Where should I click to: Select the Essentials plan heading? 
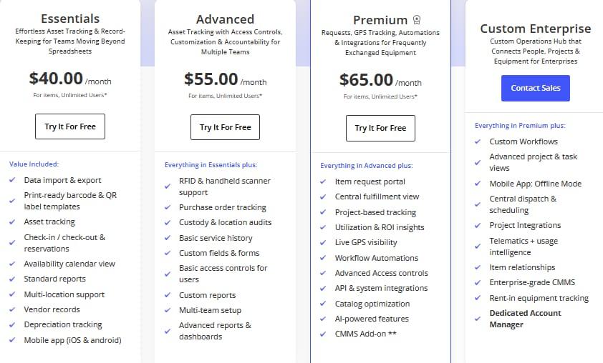click(70, 19)
